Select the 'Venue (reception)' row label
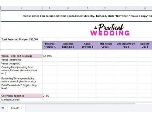This screenshot has width=152, height=124. (22, 64)
